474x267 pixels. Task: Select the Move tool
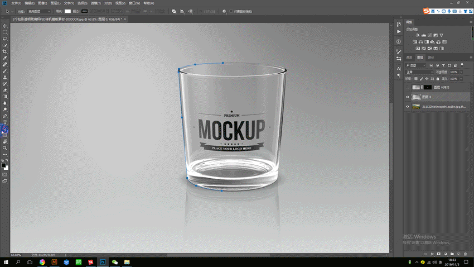point(5,26)
